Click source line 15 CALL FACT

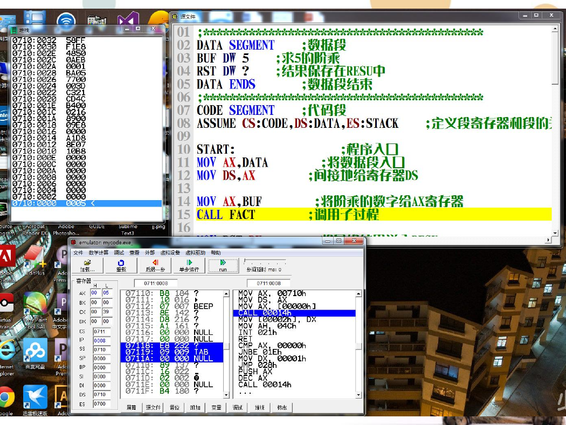tap(374, 215)
